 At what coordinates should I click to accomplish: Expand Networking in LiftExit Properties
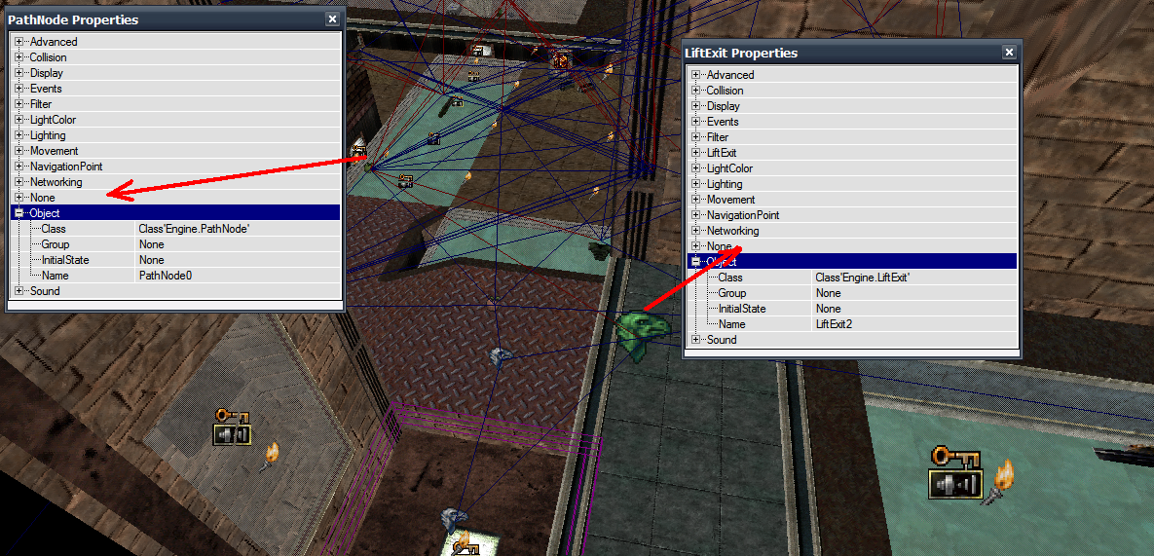pos(696,230)
